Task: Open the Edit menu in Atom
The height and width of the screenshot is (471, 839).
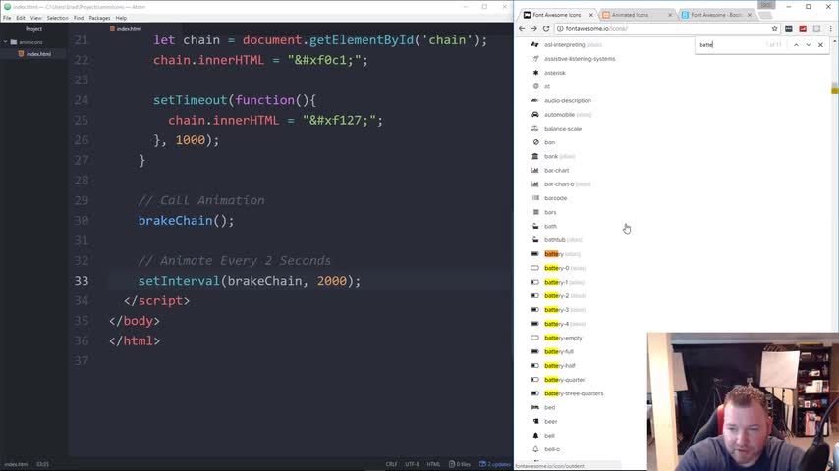Action: pos(21,18)
